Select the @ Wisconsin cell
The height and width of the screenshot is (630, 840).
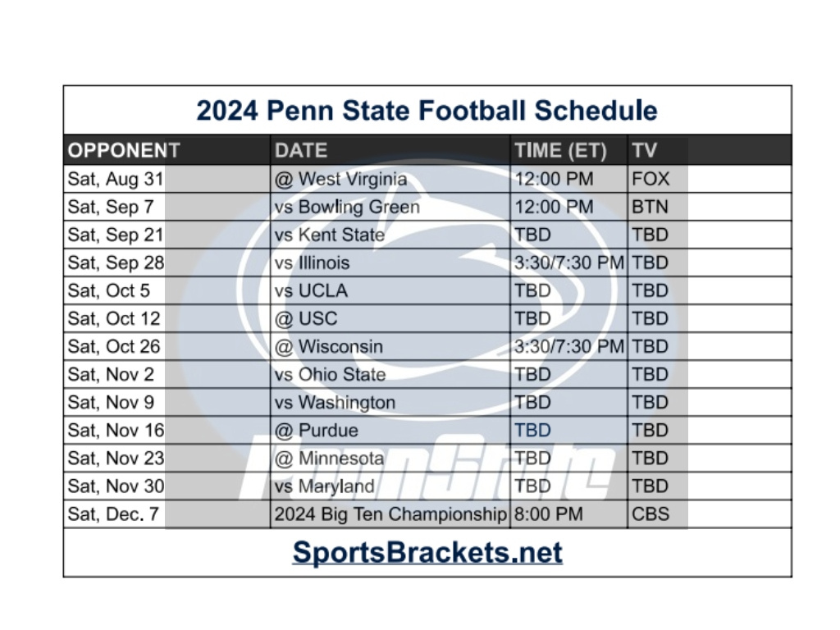[329, 346]
